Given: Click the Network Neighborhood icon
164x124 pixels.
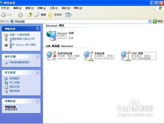Looking at the screenshot, I should pyautogui.click(x=6, y=83).
